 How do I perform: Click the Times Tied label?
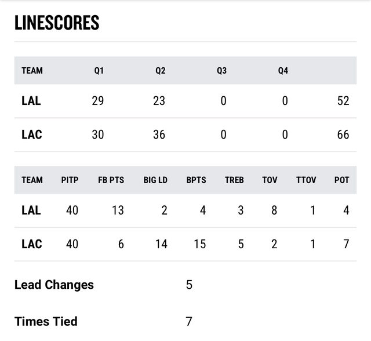tap(46, 321)
